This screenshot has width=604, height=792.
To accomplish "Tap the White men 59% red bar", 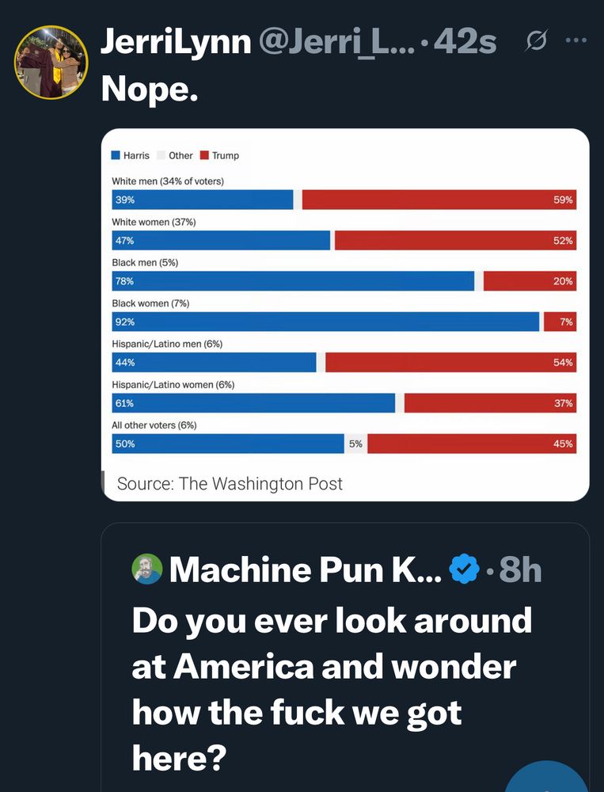I will coord(439,200).
